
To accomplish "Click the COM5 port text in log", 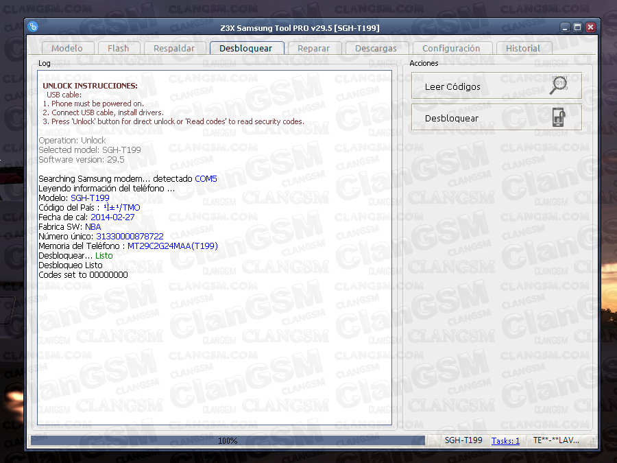I will [206, 179].
